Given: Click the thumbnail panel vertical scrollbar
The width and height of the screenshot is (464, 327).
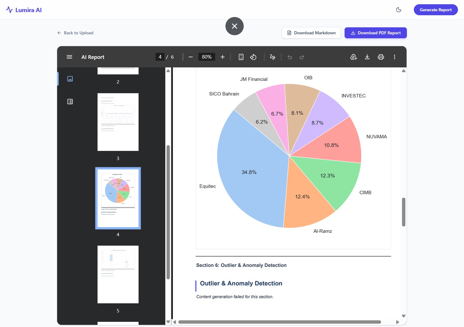Looking at the screenshot, I should tap(168, 212).
